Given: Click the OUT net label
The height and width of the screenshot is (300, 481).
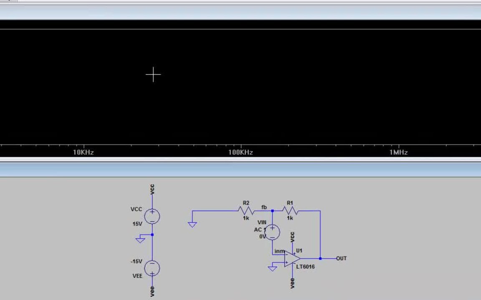Looking at the screenshot, I should (342, 258).
